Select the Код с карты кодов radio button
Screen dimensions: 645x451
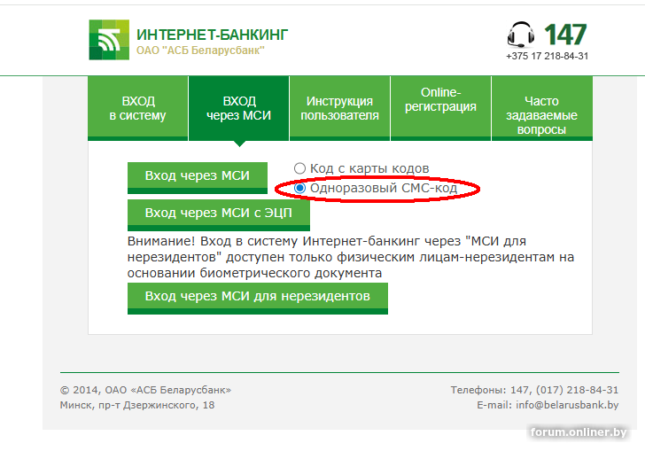coord(299,168)
